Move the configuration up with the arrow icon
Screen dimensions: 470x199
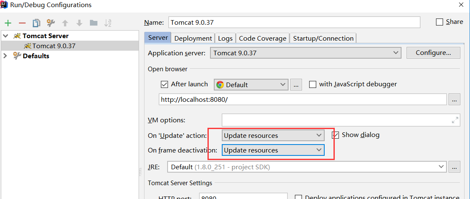pyautogui.click(x=65, y=23)
